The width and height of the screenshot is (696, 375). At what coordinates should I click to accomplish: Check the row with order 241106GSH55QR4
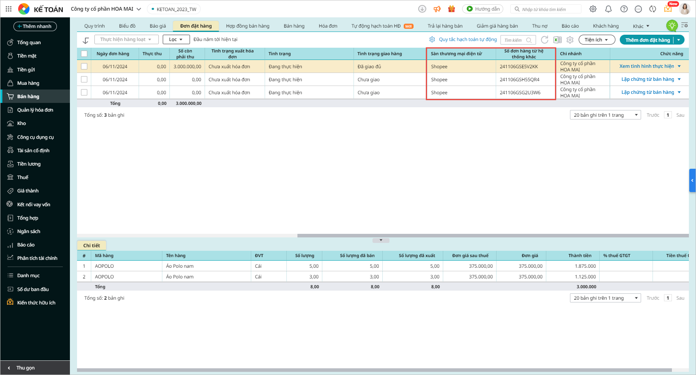coord(84,79)
